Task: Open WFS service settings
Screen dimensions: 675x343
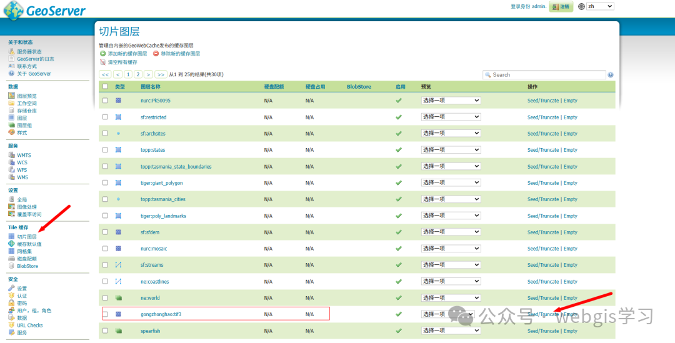Action: pos(22,170)
